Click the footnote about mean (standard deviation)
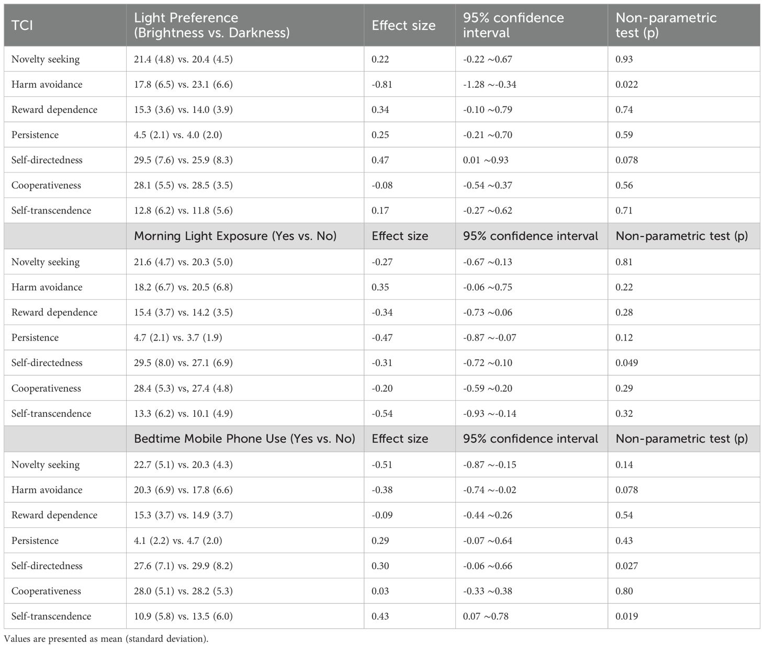This screenshot has width=764, height=648. [106, 639]
